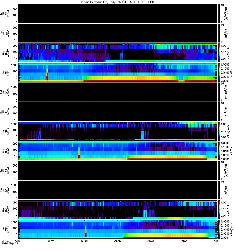Click the 'tha fff 32 scm3' panel label
Image resolution: width=235 pixels, height=250 pixels.
pyautogui.click(x=5, y=33)
